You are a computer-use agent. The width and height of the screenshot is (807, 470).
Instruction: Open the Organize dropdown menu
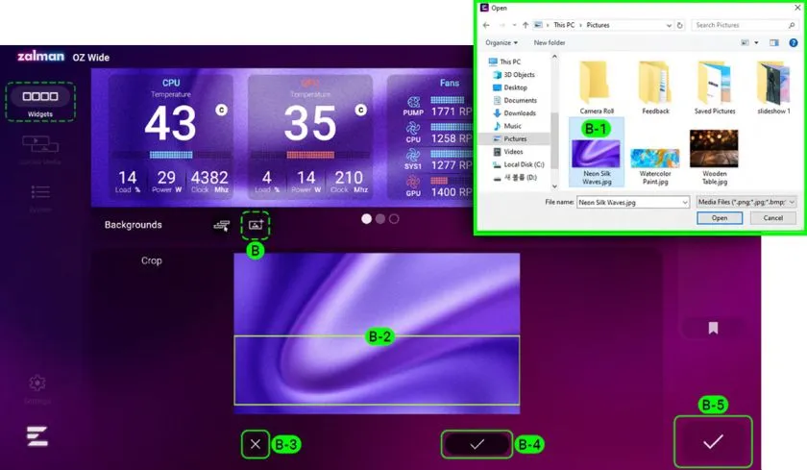(x=501, y=43)
